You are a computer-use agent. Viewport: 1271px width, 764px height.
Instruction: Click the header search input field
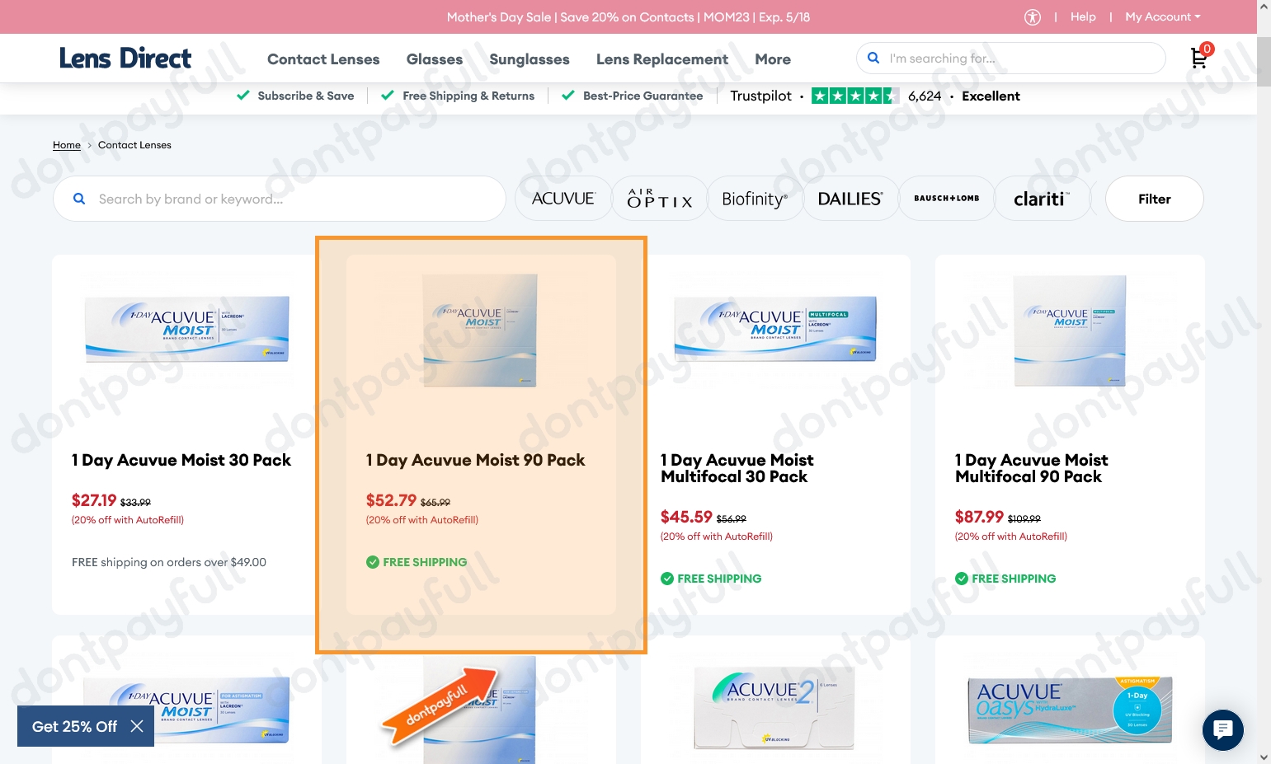1011,59
